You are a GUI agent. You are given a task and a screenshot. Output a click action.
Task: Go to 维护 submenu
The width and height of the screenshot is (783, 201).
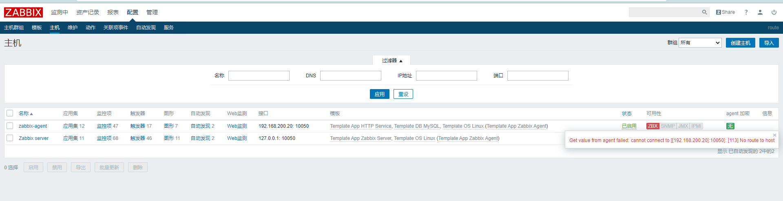(73, 28)
